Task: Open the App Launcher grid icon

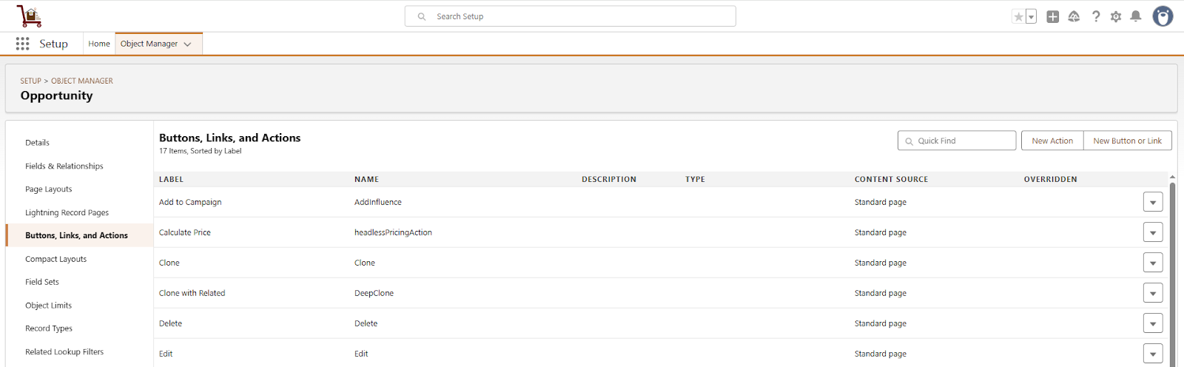Action: tap(23, 44)
